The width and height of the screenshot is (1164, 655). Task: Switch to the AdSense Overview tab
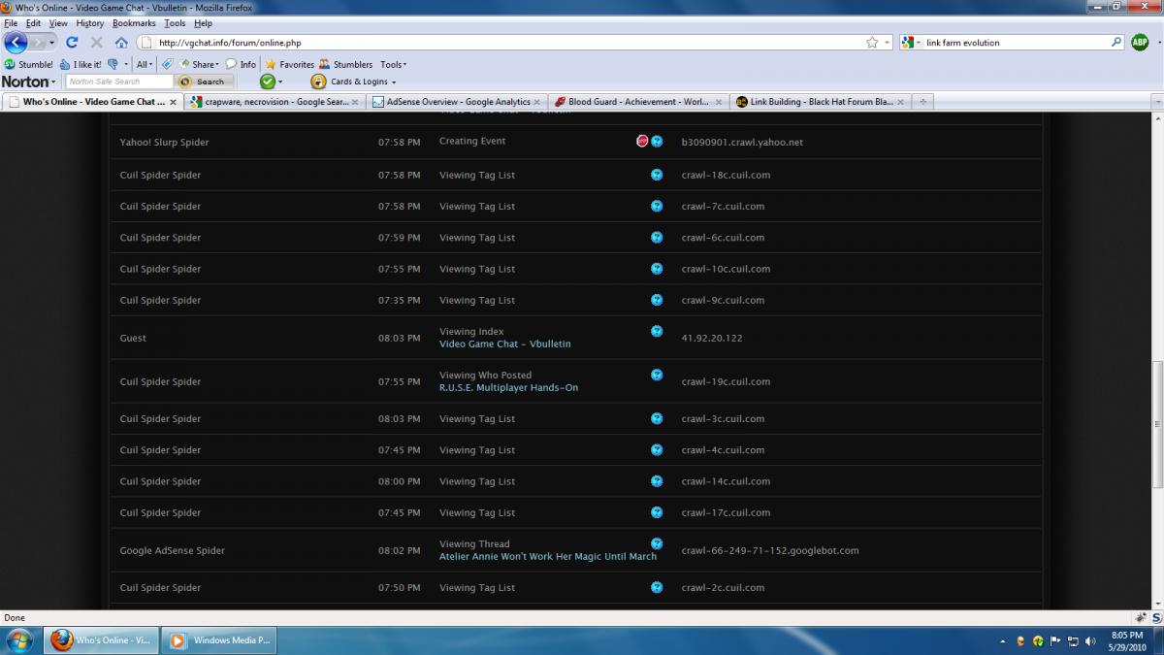coord(458,101)
